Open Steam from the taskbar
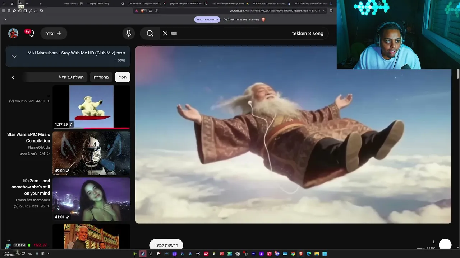 point(143,254)
